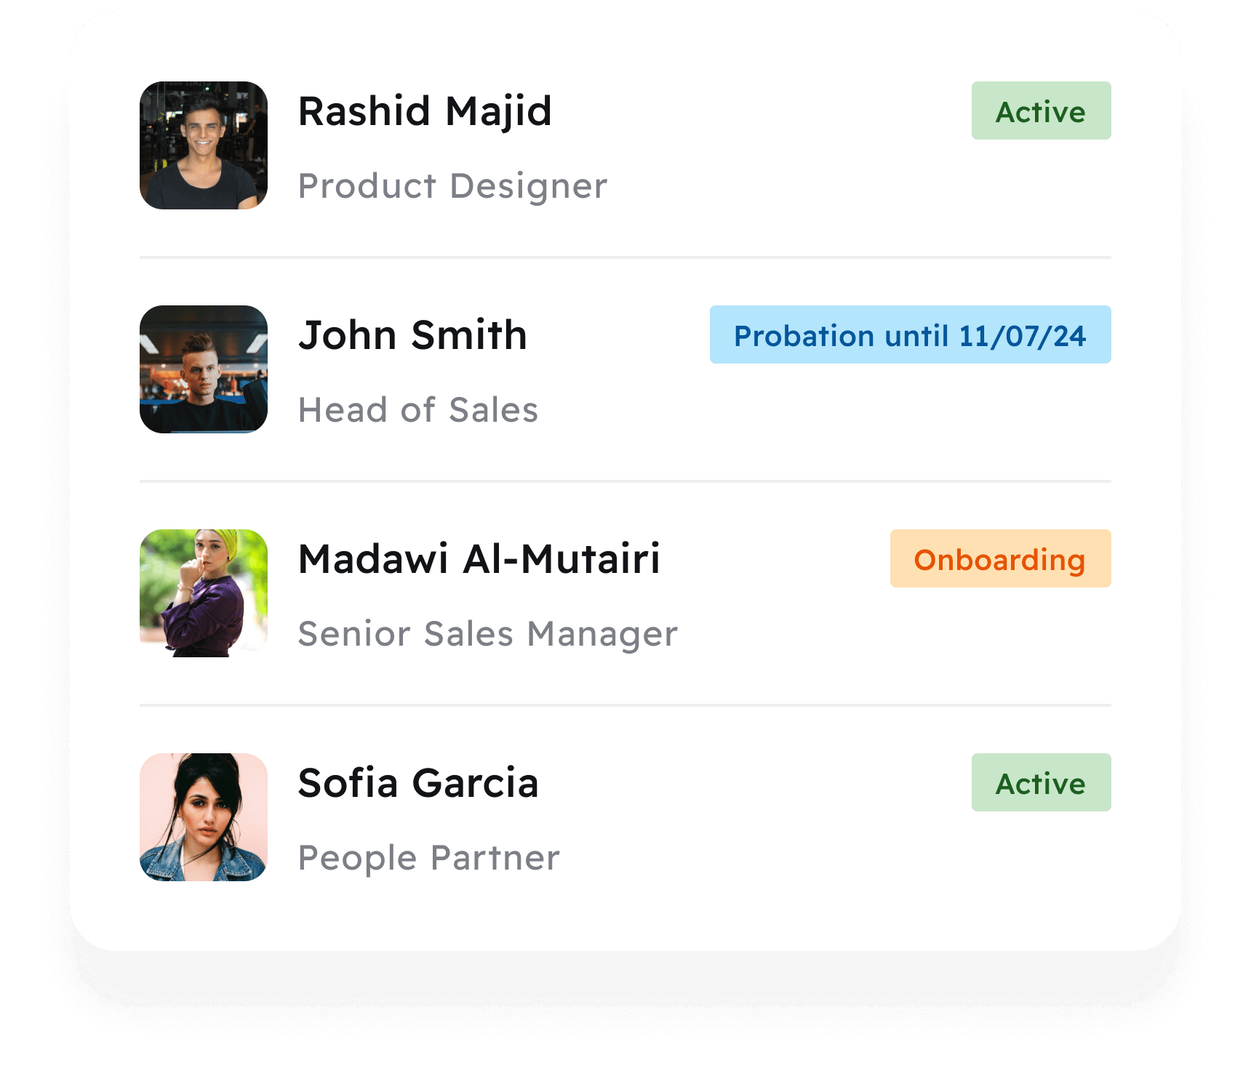This screenshot has width=1251, height=1079.
Task: Select the name Madawi Al-Mutairi
Action: coord(480,558)
